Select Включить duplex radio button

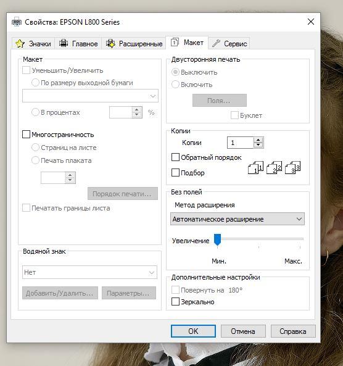(175, 85)
